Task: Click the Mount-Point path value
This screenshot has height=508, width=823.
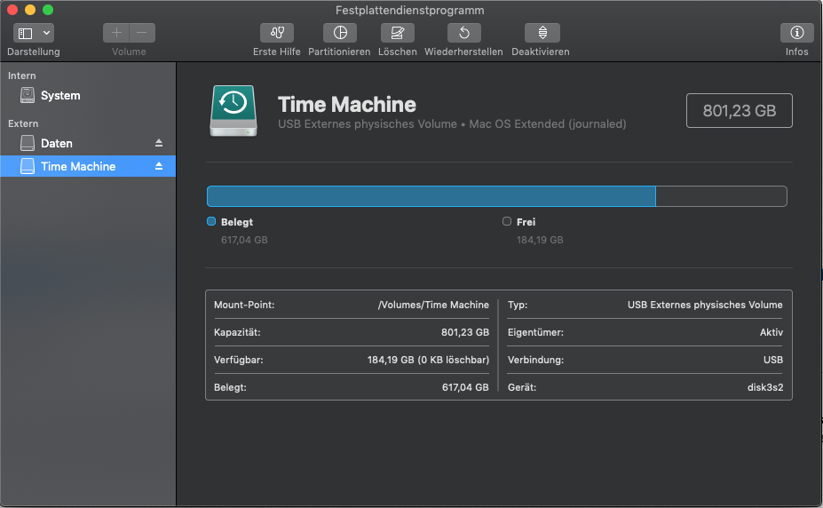Action: pyautogui.click(x=433, y=305)
